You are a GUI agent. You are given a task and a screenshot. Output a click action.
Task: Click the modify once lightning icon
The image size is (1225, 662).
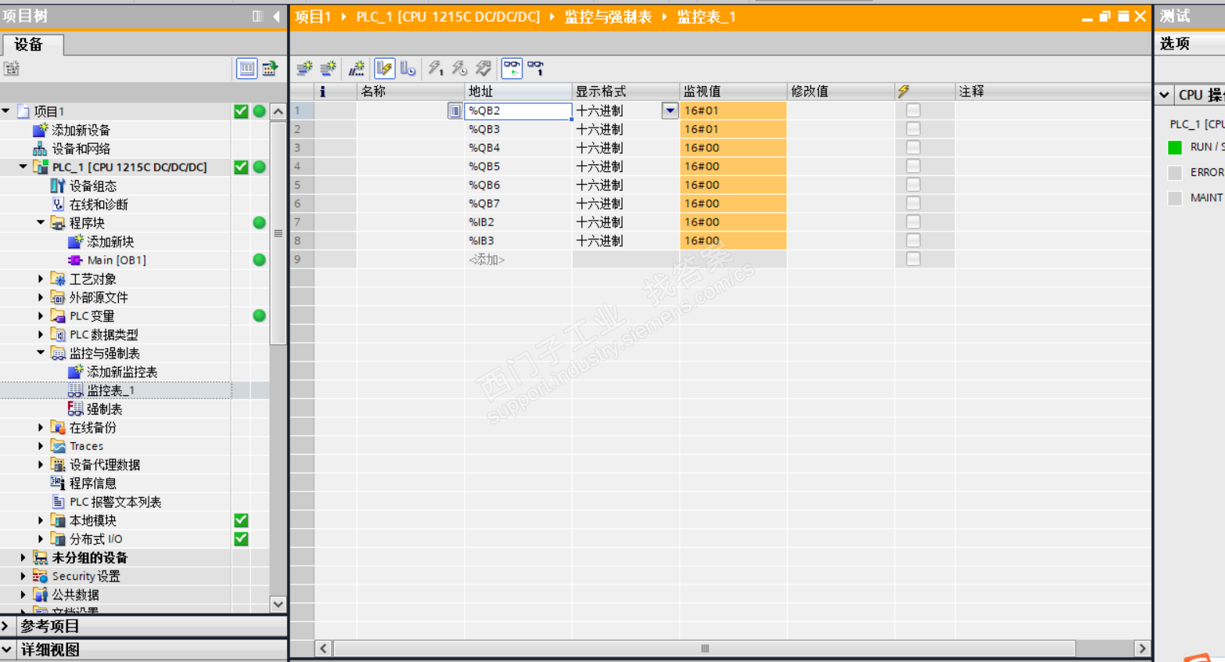click(x=436, y=69)
